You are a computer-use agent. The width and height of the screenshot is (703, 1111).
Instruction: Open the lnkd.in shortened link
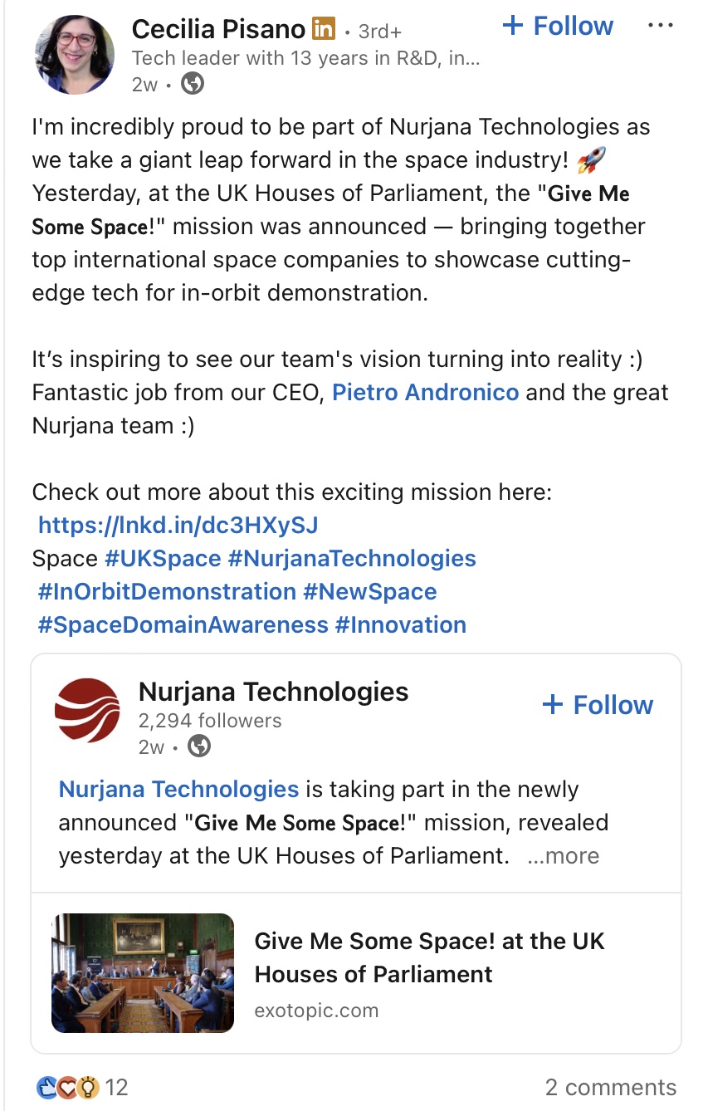click(178, 525)
